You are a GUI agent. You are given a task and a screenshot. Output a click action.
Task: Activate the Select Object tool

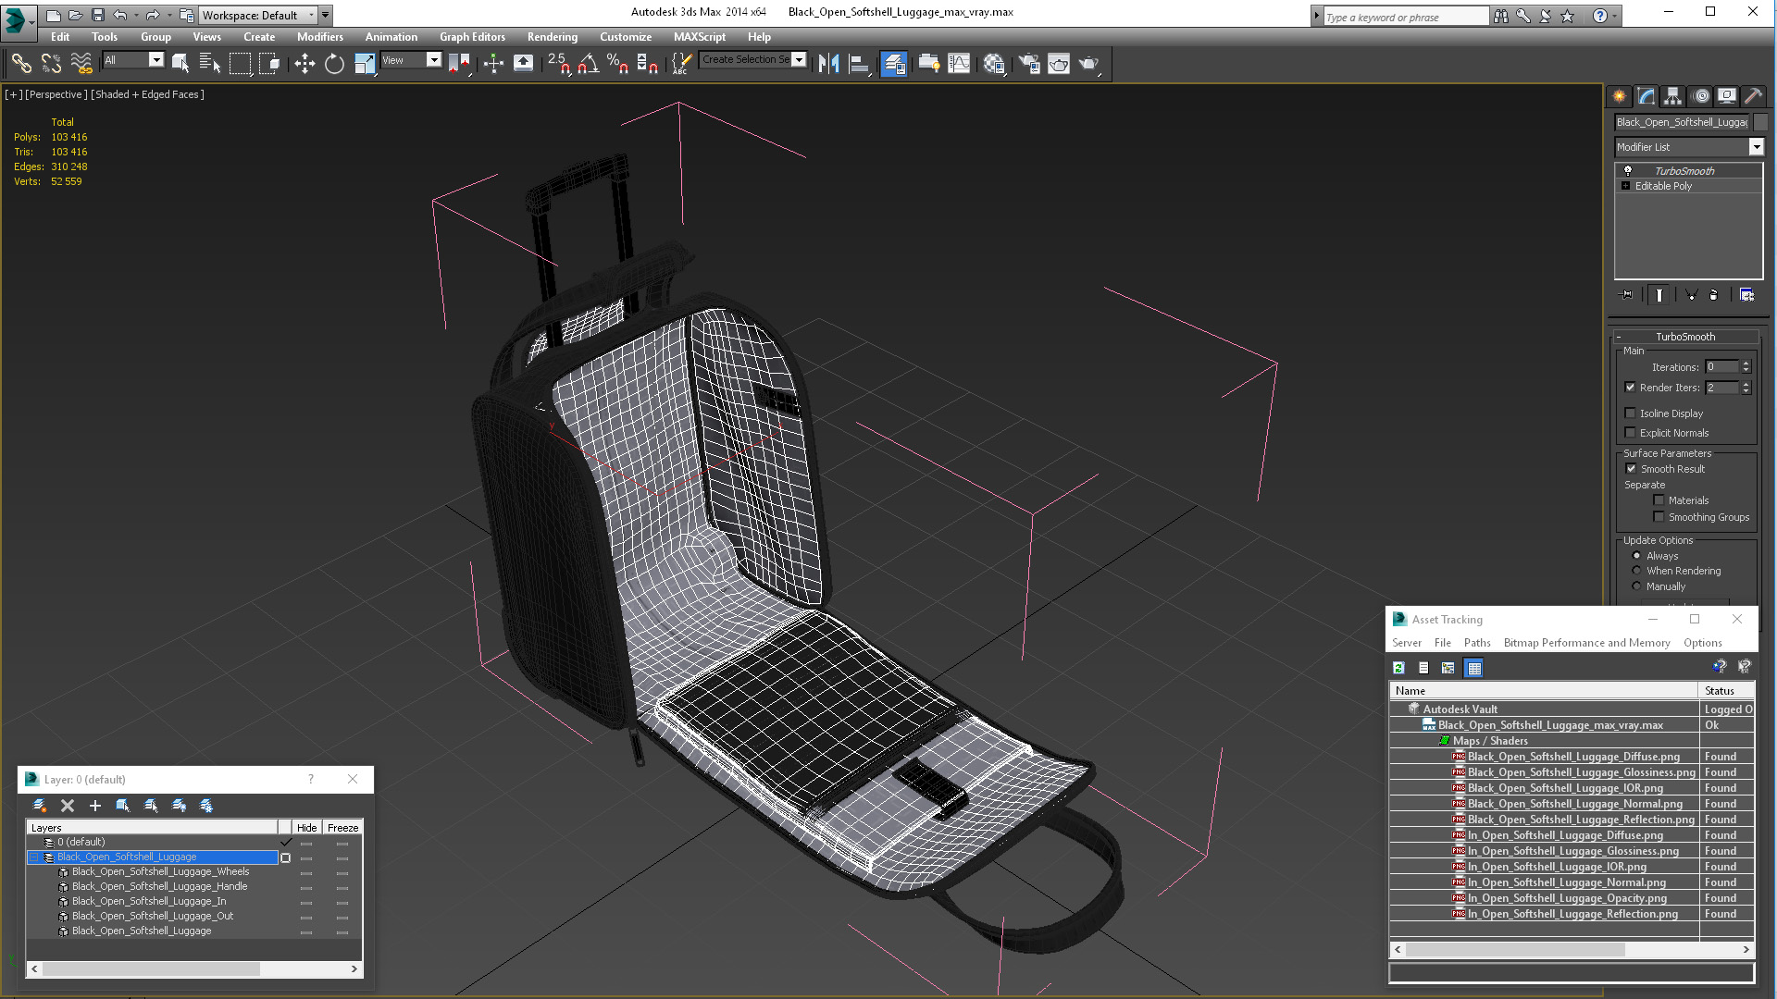coord(180,63)
